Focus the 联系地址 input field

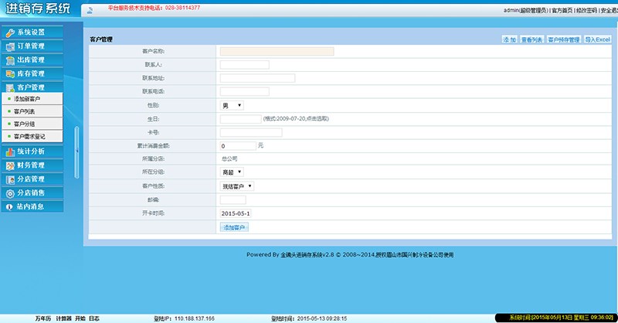(x=257, y=78)
